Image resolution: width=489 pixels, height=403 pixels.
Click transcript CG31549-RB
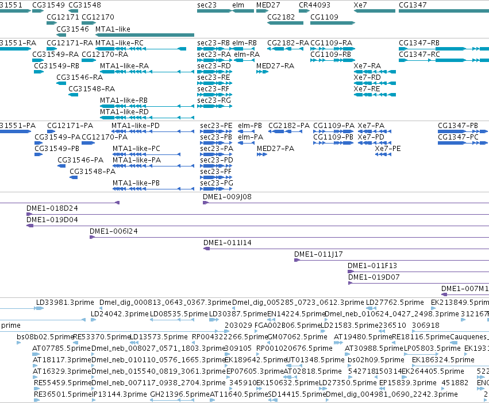pyautogui.click(x=38, y=72)
